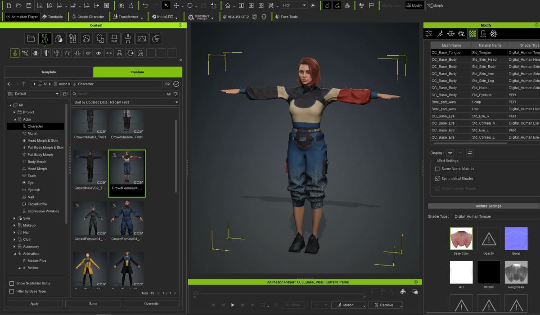This screenshot has height=315, width=540.
Task: Select Expression Wrinkles tree item
Action: click(43, 211)
